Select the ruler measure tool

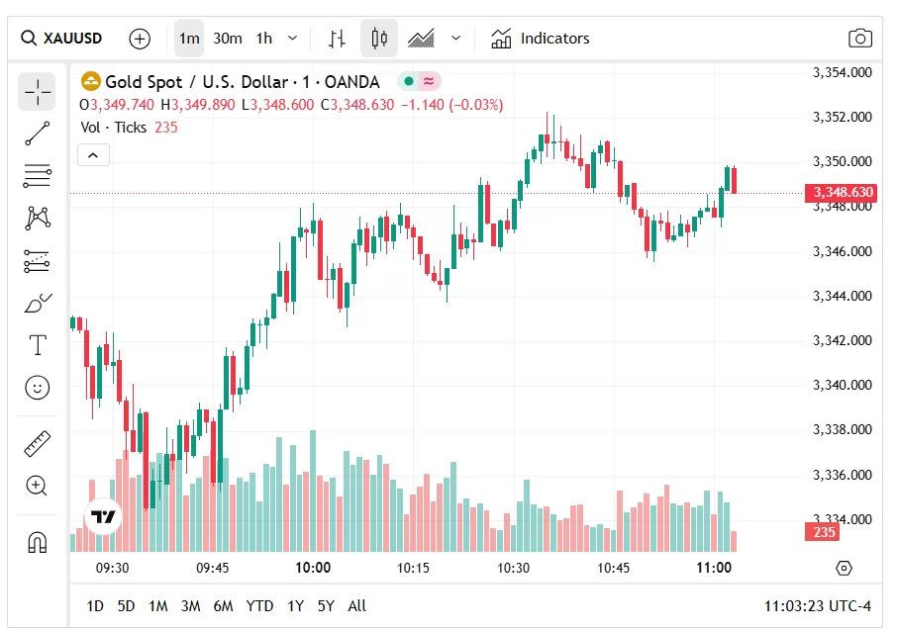(x=37, y=443)
